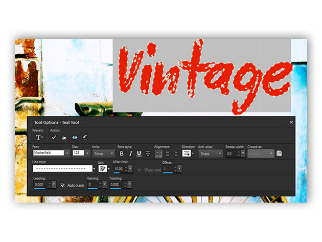Click the dashed Line style preview
This screenshot has width=322, height=242.
(63, 169)
